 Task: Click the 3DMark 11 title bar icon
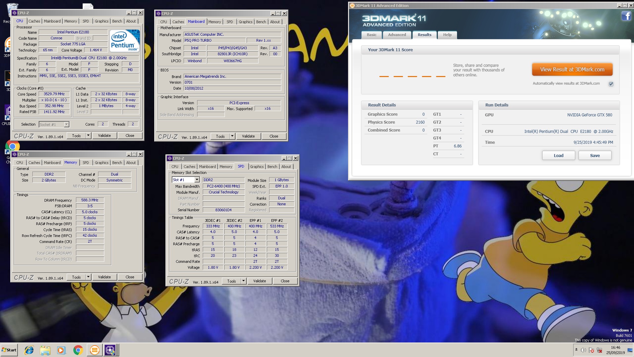click(x=352, y=6)
